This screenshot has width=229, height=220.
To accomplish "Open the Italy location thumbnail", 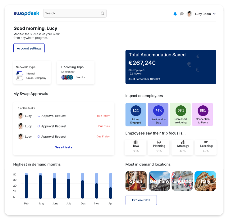I will 205,181.
